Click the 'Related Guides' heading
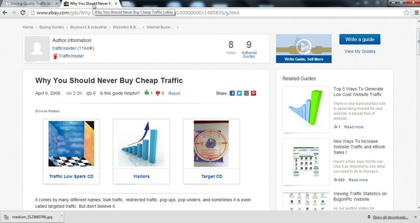 pyautogui.click(x=299, y=79)
